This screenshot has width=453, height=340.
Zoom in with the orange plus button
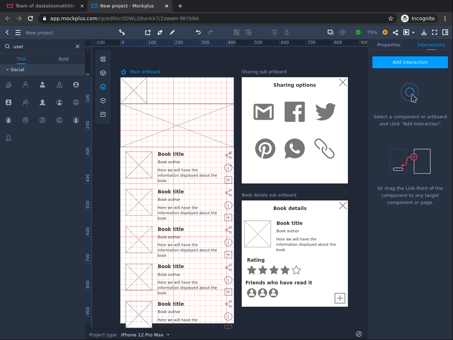[385, 32]
